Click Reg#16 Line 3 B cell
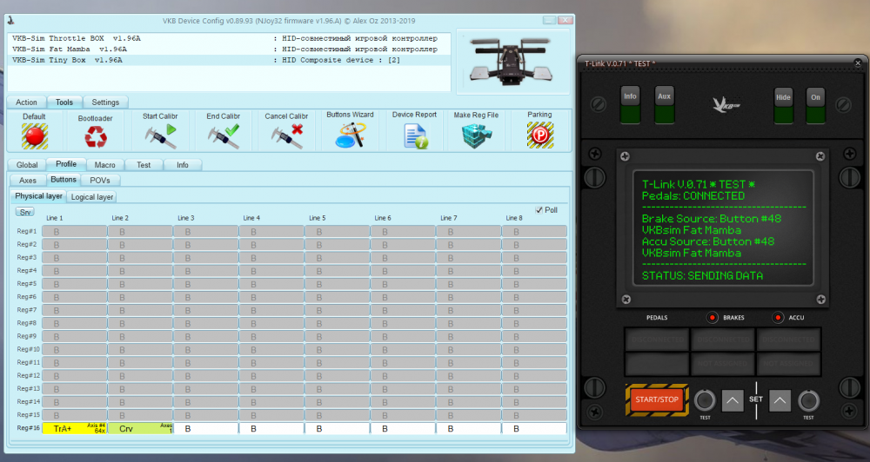The height and width of the screenshot is (462, 870). 206,428
